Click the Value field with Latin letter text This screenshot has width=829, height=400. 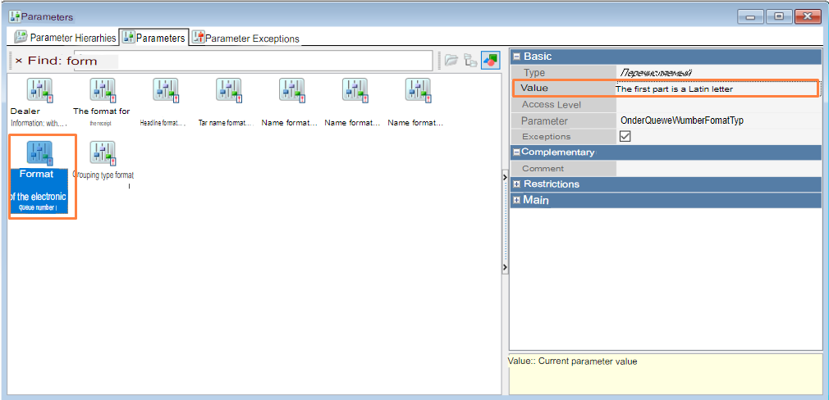(x=714, y=89)
